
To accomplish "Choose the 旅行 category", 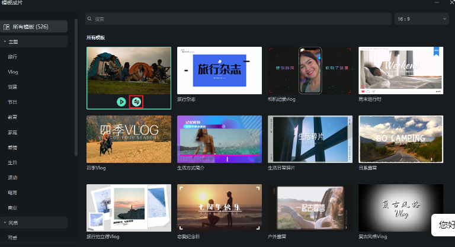I will 12,57.
